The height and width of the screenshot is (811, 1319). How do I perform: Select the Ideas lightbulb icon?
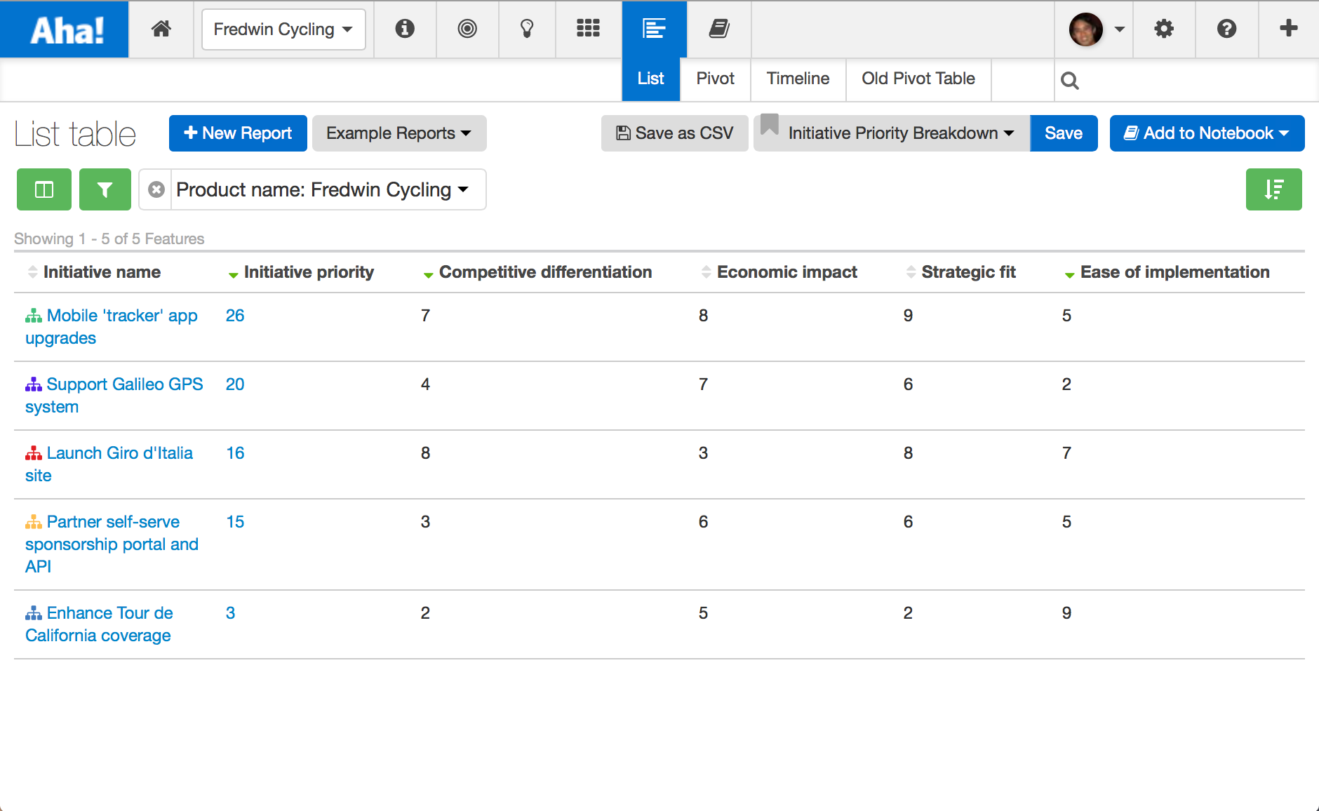(x=527, y=29)
